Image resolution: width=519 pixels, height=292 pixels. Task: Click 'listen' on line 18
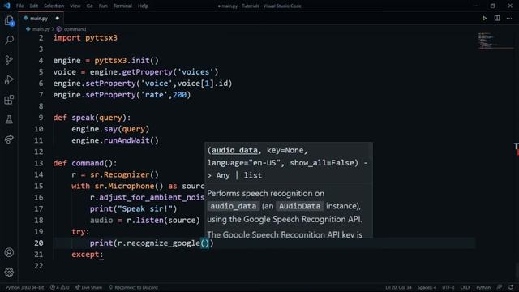(149, 220)
